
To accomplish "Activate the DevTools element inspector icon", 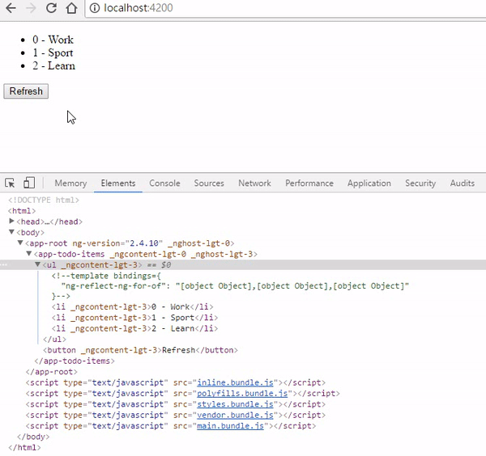I will (10, 183).
